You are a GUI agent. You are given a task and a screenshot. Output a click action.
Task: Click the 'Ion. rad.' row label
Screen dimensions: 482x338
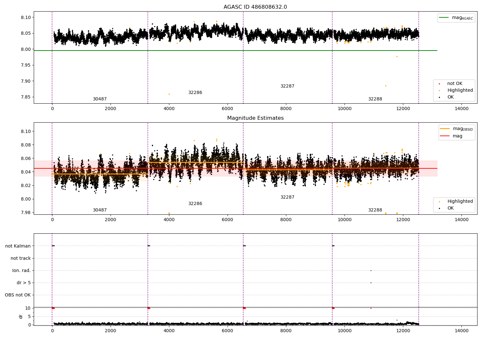tap(22, 271)
